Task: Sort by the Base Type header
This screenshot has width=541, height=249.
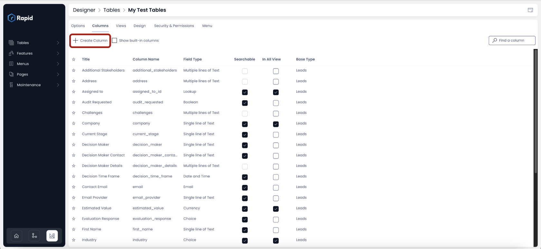Action: click(305, 59)
